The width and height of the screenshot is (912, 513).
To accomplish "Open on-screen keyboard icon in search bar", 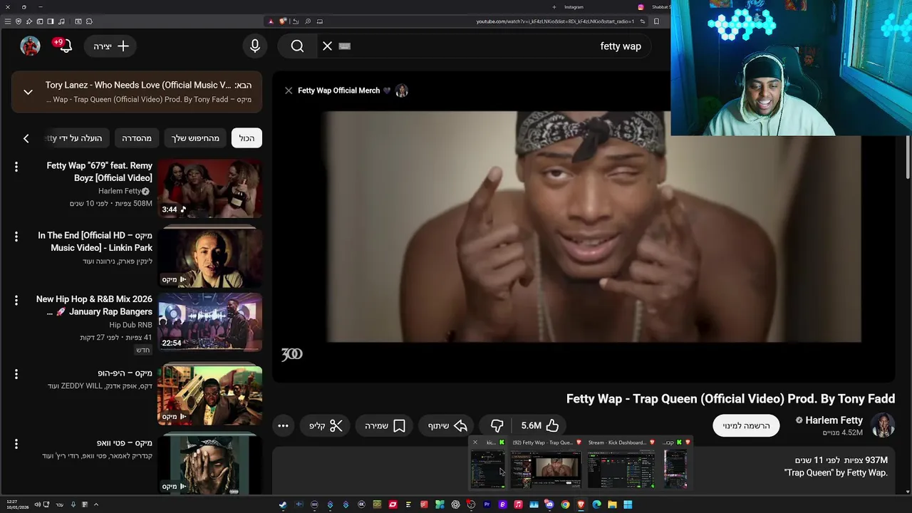I will tap(345, 46).
